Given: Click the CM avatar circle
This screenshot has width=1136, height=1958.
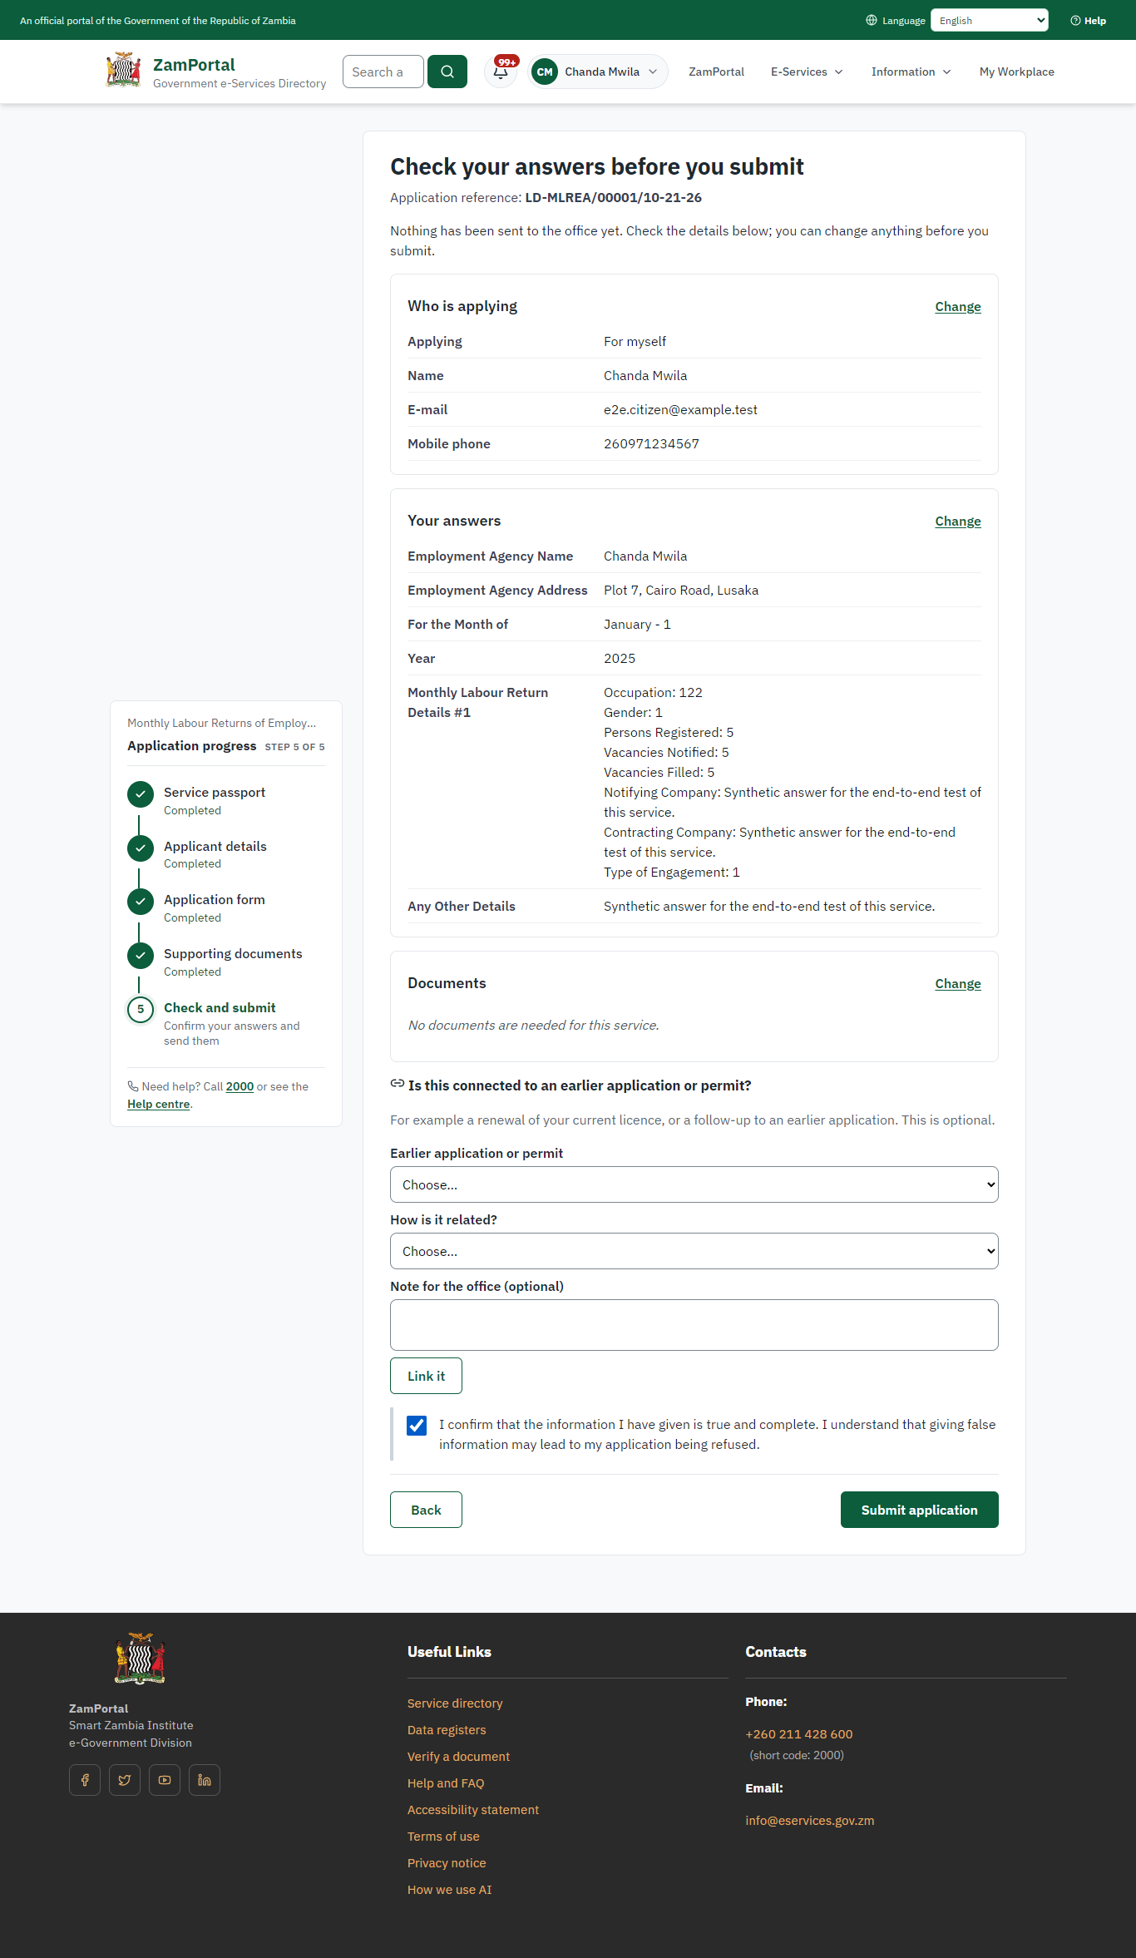Looking at the screenshot, I should point(545,72).
